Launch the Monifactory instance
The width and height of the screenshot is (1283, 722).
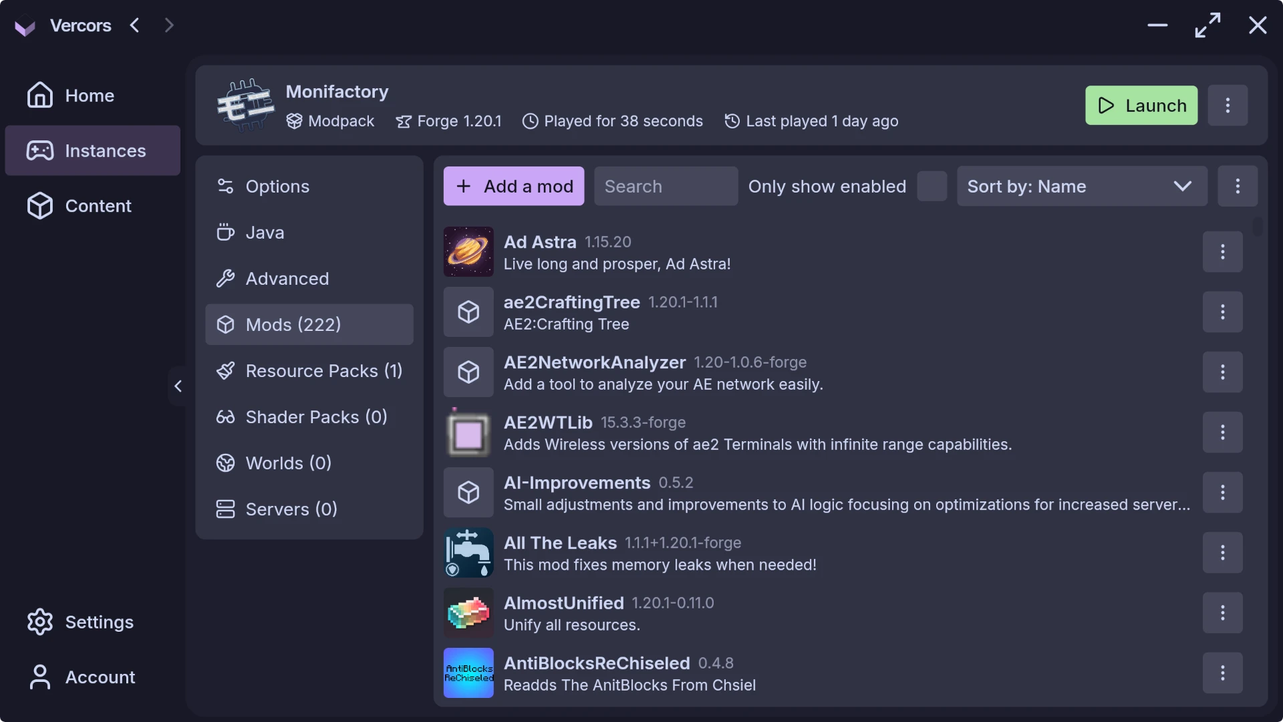(x=1141, y=106)
